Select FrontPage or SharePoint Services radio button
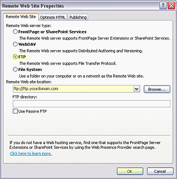177x179 pixels. coord(15,31)
